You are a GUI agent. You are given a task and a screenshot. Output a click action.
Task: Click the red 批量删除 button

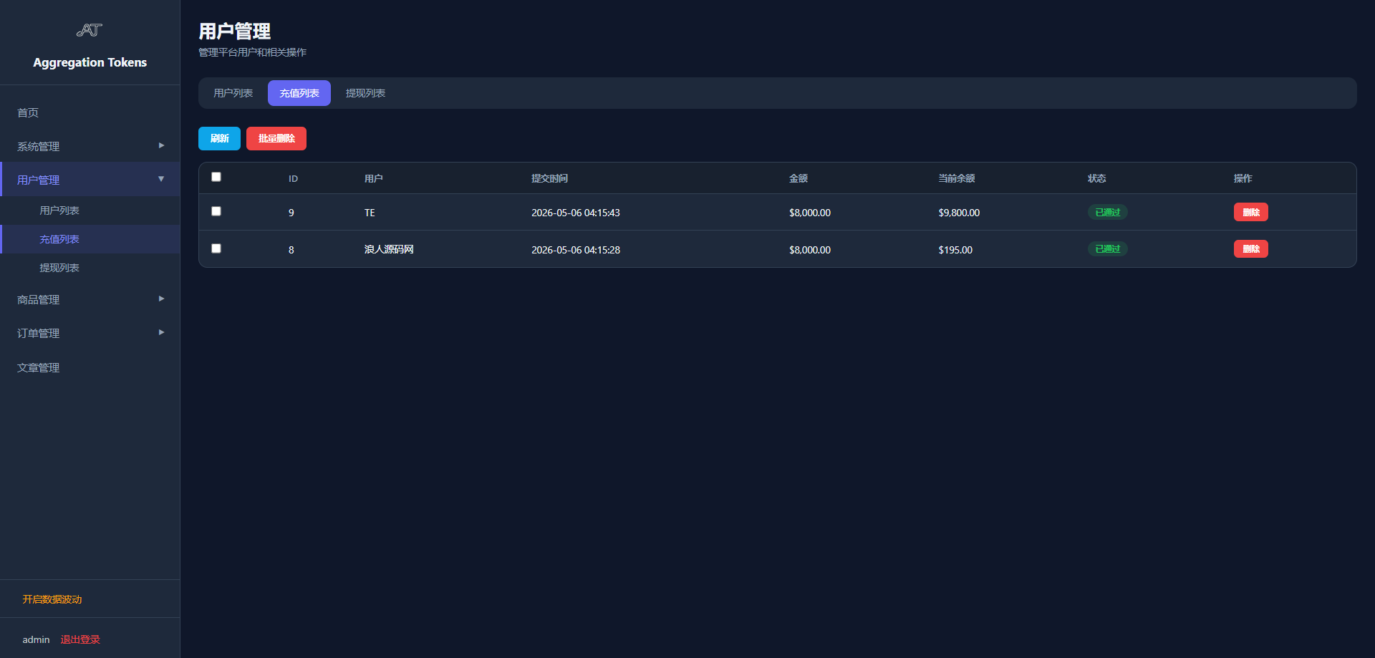[x=276, y=138]
